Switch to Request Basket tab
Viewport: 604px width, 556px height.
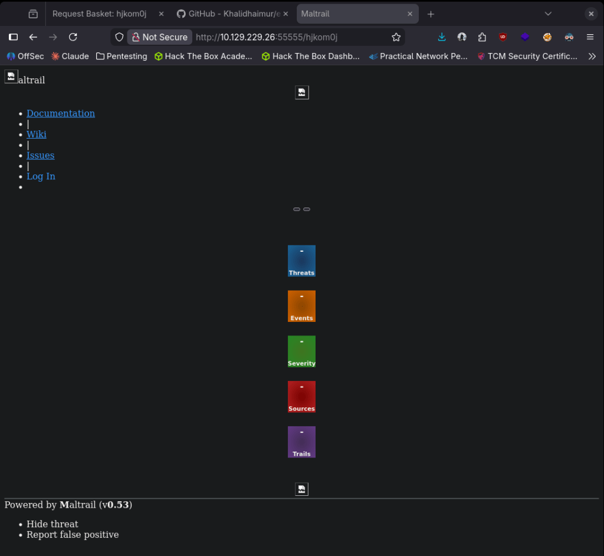[x=99, y=14]
